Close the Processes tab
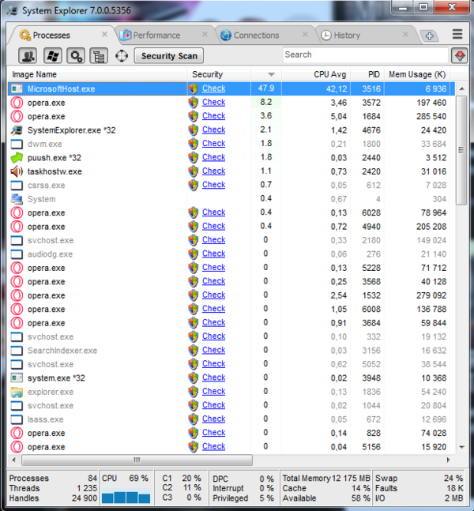The image size is (474, 511). click(x=104, y=34)
